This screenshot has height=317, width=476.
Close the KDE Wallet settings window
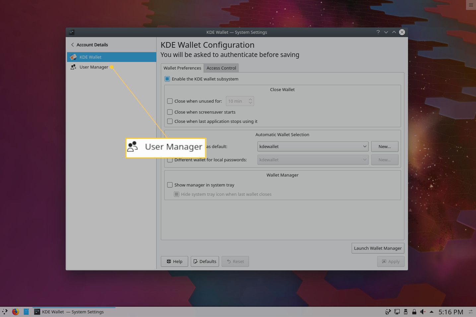point(402,32)
